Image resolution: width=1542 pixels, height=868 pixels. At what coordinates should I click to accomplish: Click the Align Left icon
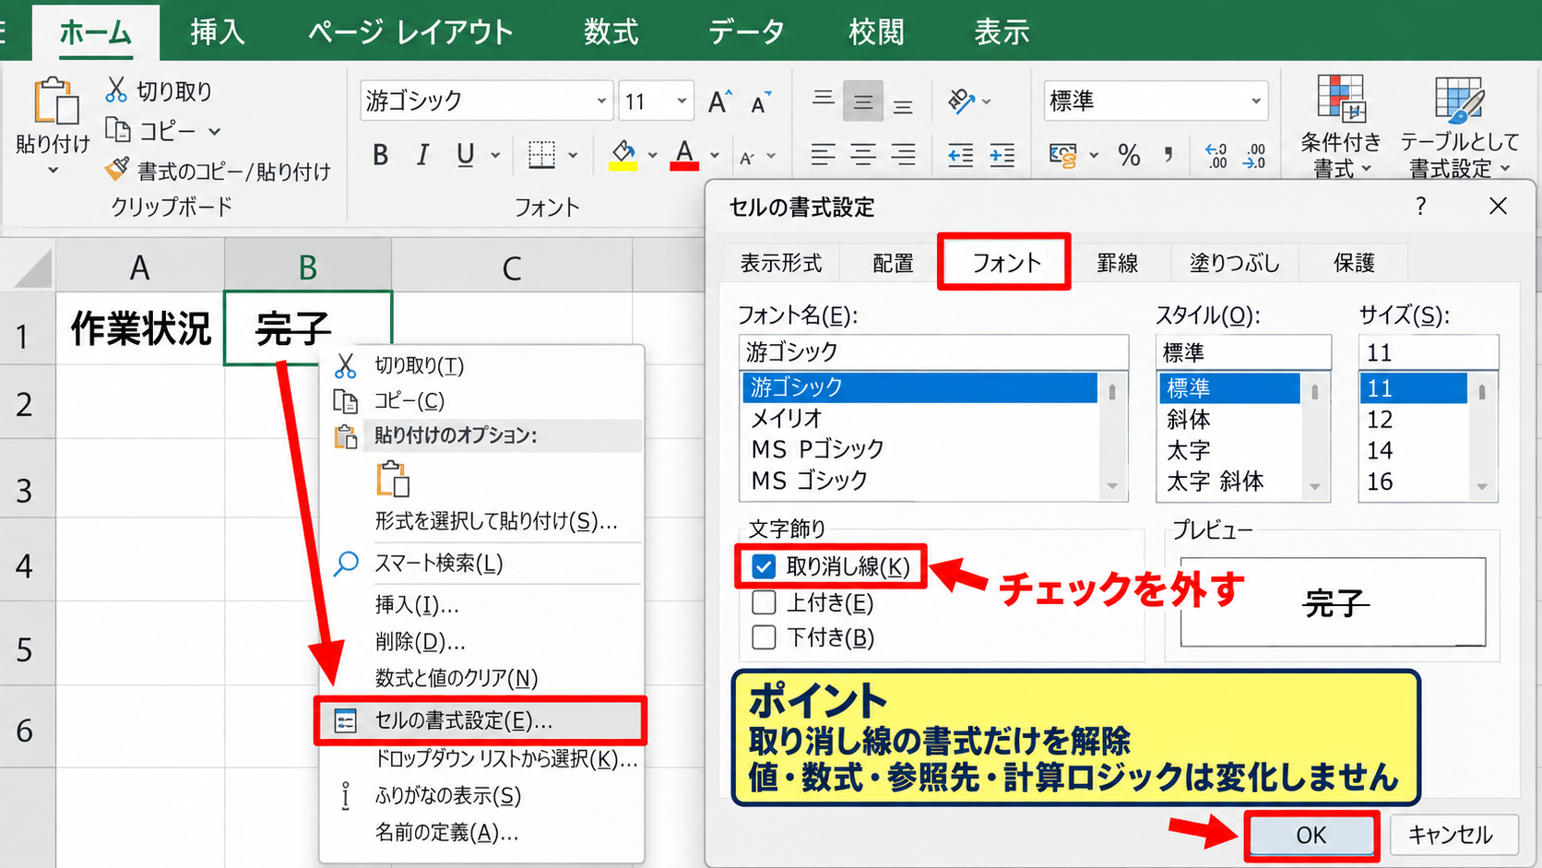pyautogui.click(x=823, y=155)
